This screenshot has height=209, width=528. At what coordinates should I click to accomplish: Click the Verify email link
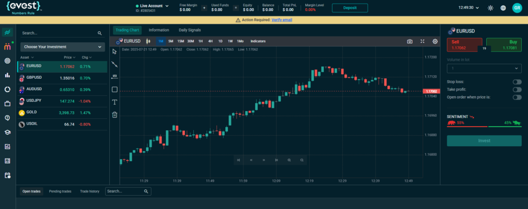tap(282, 20)
